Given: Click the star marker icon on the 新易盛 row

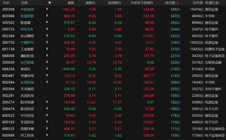Looking at the screenshot, I should point(47,22).
